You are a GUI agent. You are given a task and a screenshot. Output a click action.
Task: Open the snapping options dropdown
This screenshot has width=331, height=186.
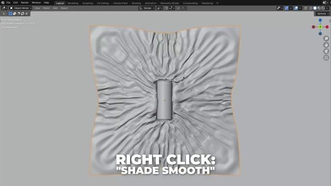(x=172, y=8)
